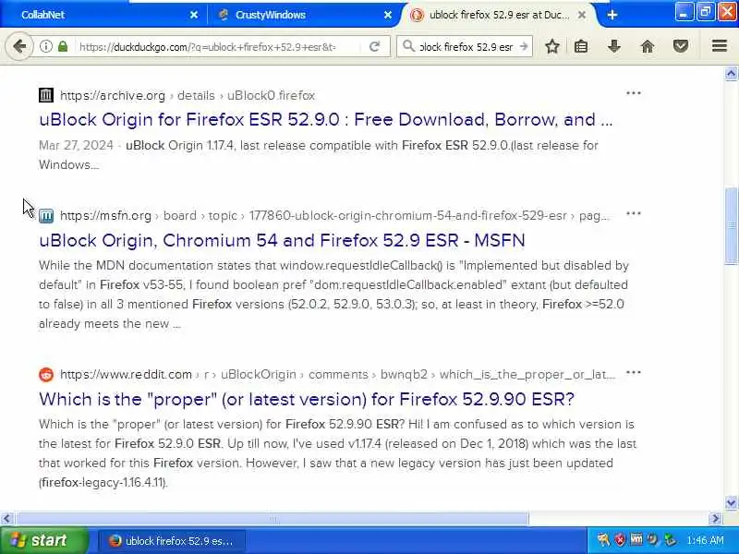The width and height of the screenshot is (739, 554).
Task: Switch to the CollabNet tab
Action: (103, 15)
